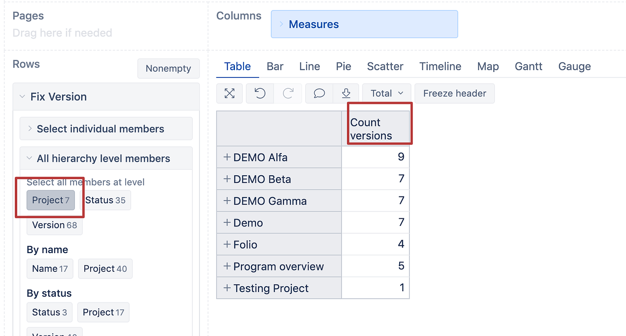Expand the DEMO Alfa row plus icon
The image size is (626, 336).
[227, 157]
